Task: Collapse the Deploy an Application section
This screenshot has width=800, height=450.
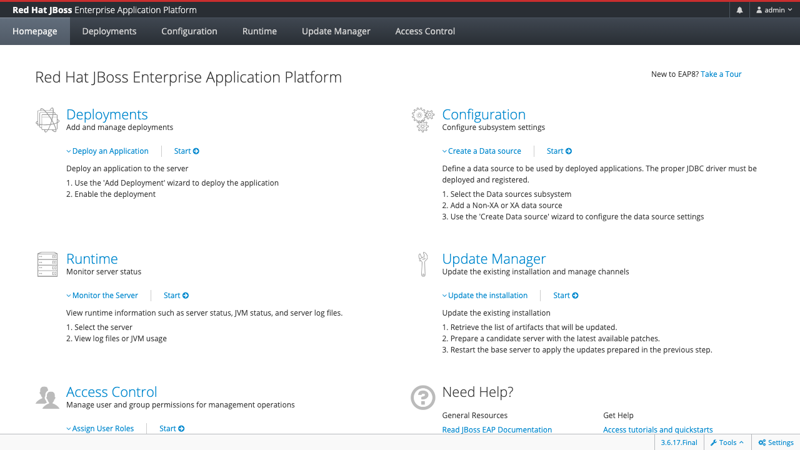Action: coord(107,151)
